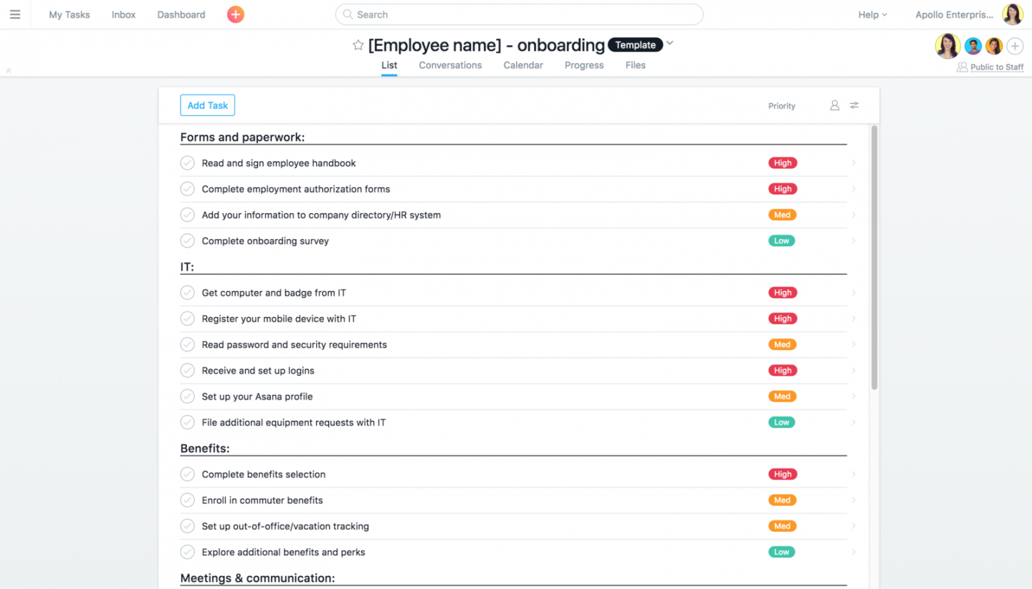
Task: Open the user profile avatar at top right
Action: [x=1012, y=14]
